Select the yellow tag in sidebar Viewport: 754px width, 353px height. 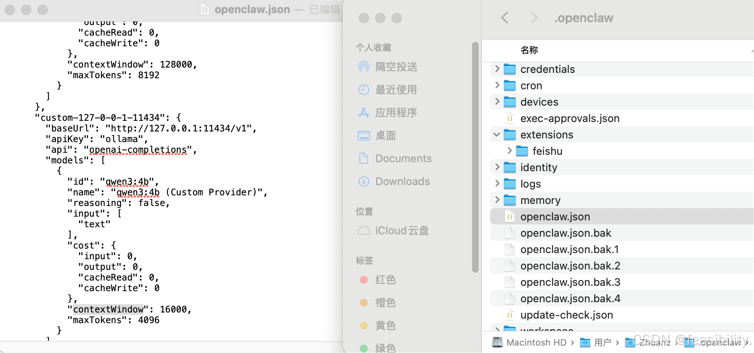coord(363,326)
